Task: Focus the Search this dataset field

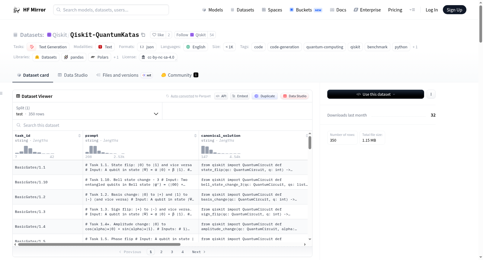Action: point(162,125)
